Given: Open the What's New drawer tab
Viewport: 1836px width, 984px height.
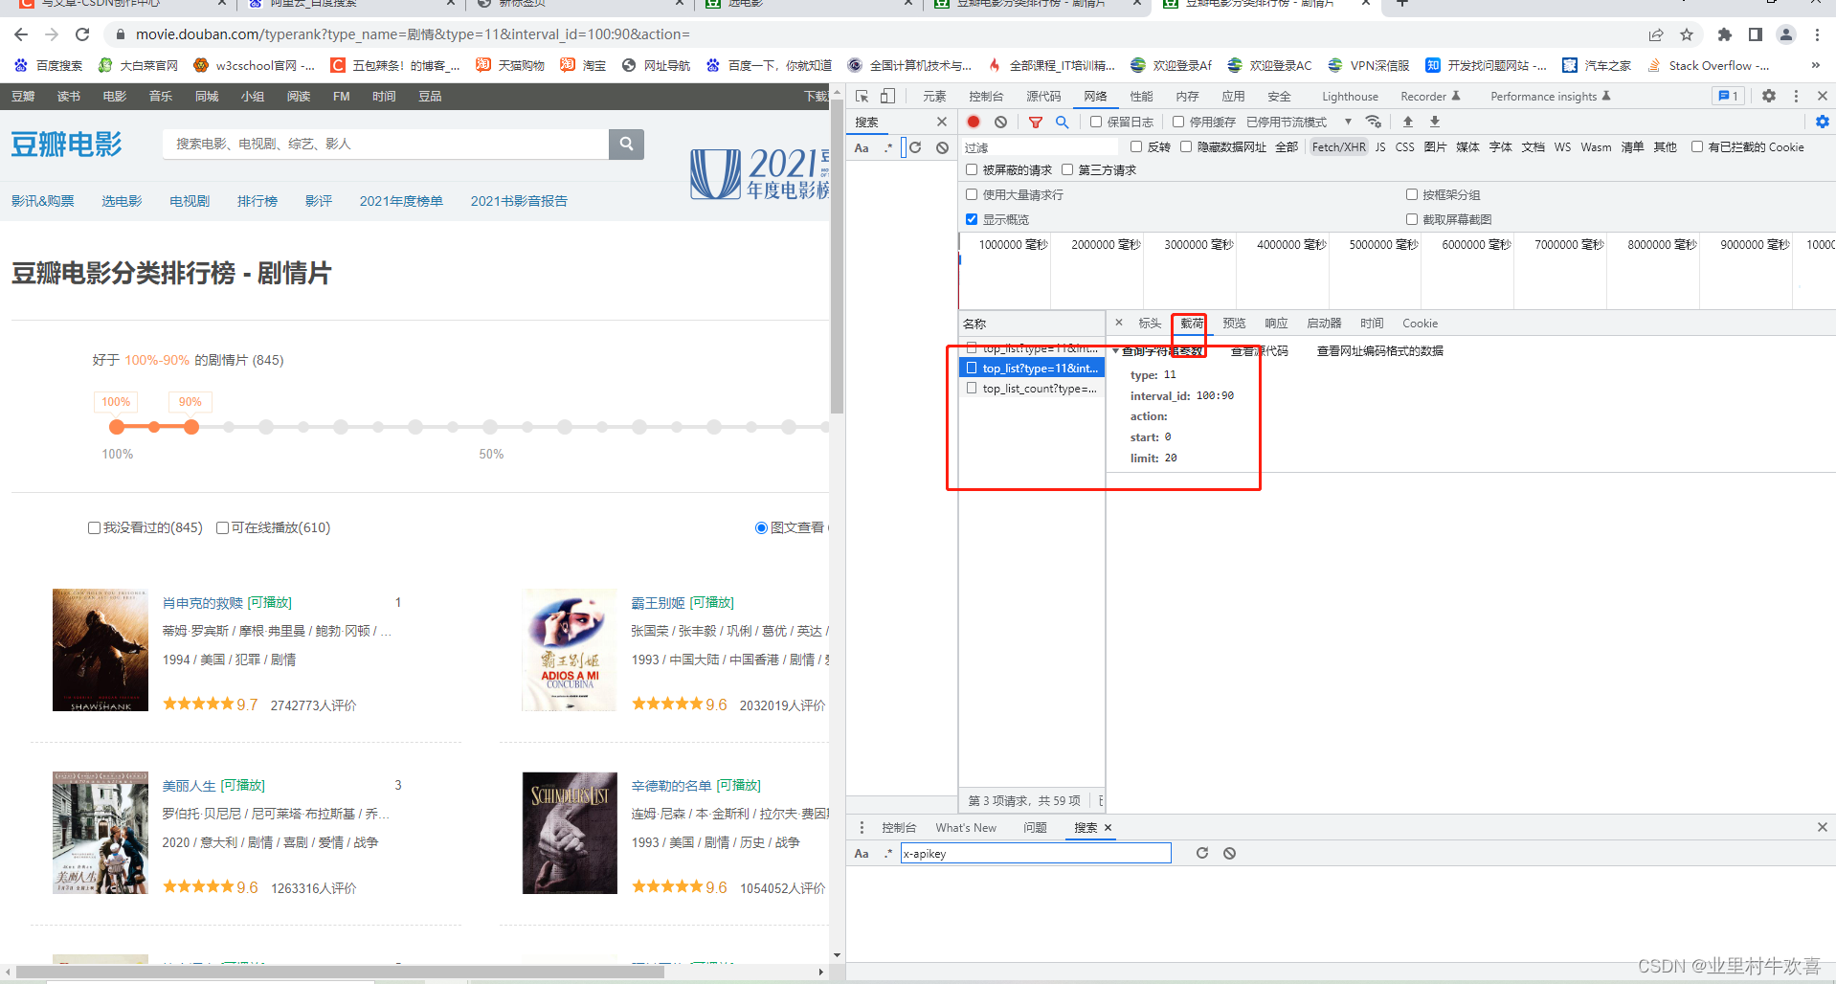Looking at the screenshot, I should click(x=966, y=828).
